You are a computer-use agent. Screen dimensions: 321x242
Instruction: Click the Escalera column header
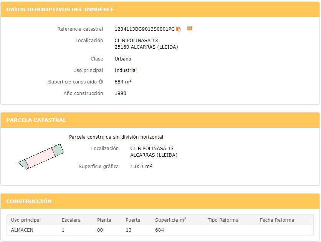(71, 220)
